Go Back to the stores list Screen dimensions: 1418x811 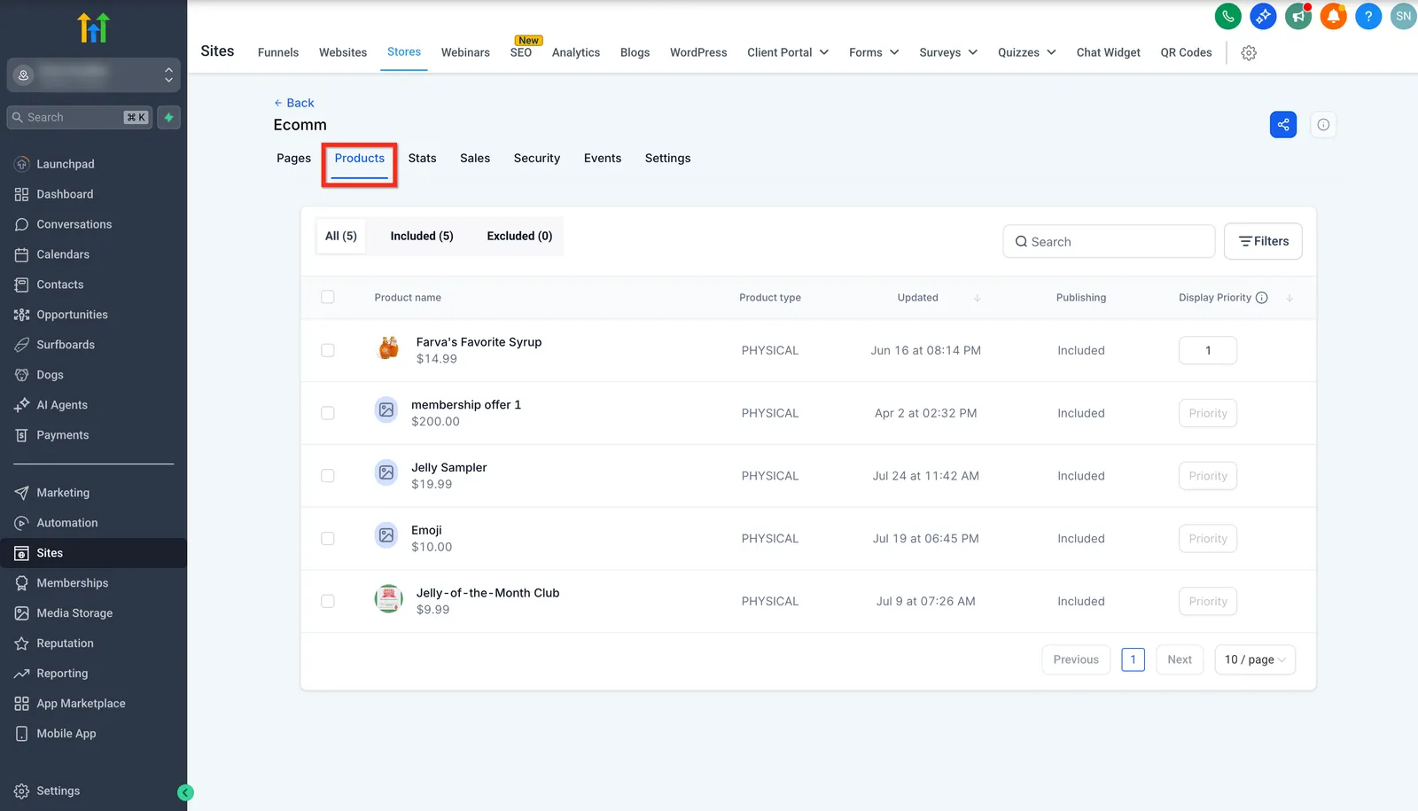pyautogui.click(x=294, y=103)
